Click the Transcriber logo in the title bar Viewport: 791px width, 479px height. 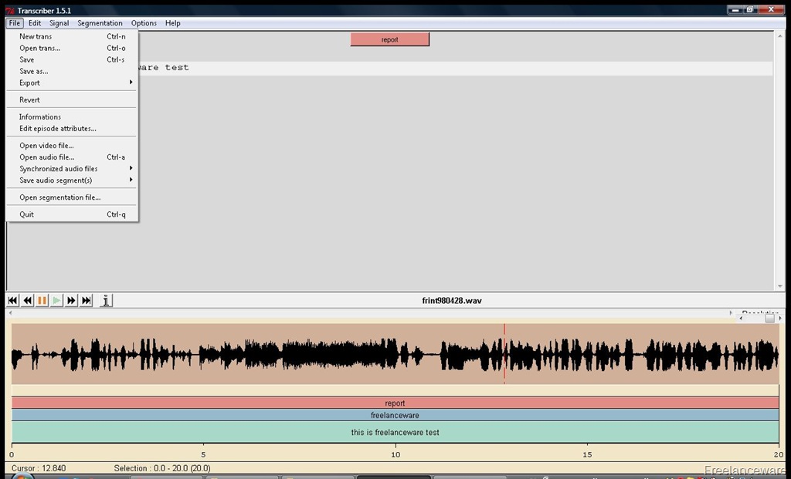tap(10, 11)
